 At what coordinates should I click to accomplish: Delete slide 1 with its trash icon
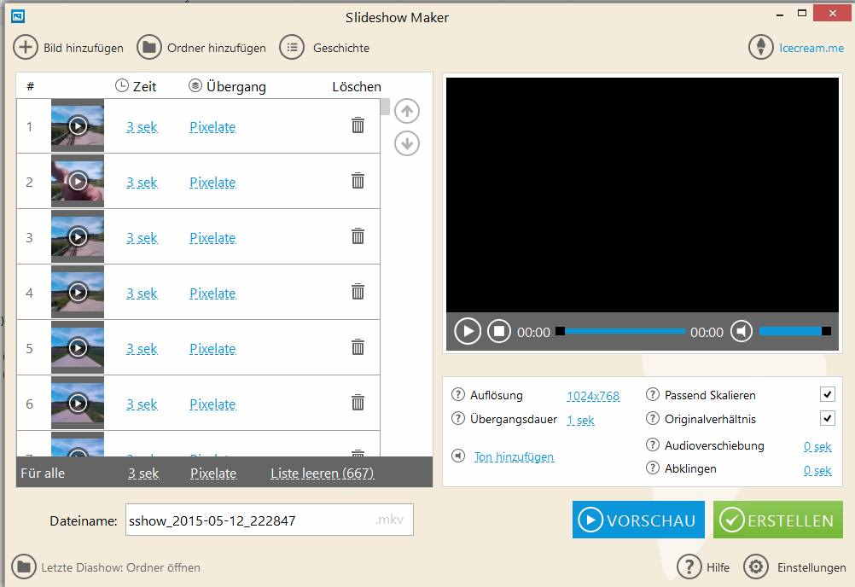click(x=358, y=125)
